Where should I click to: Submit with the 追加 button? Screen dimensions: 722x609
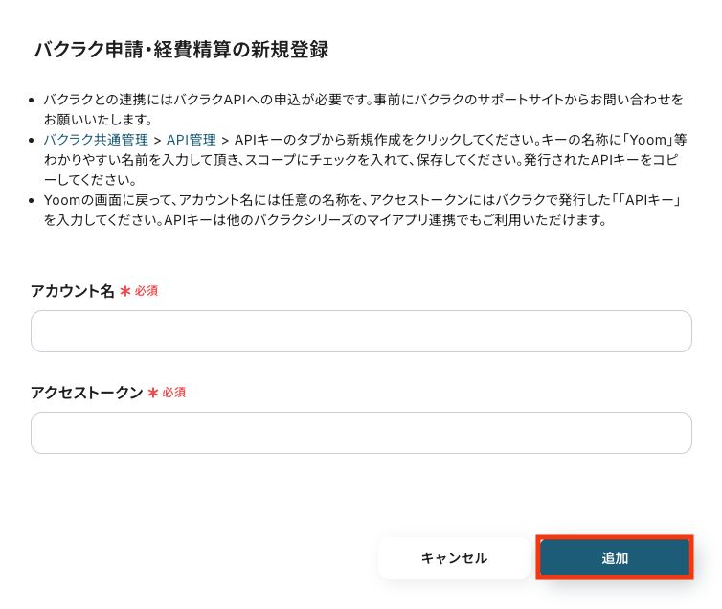pos(615,558)
